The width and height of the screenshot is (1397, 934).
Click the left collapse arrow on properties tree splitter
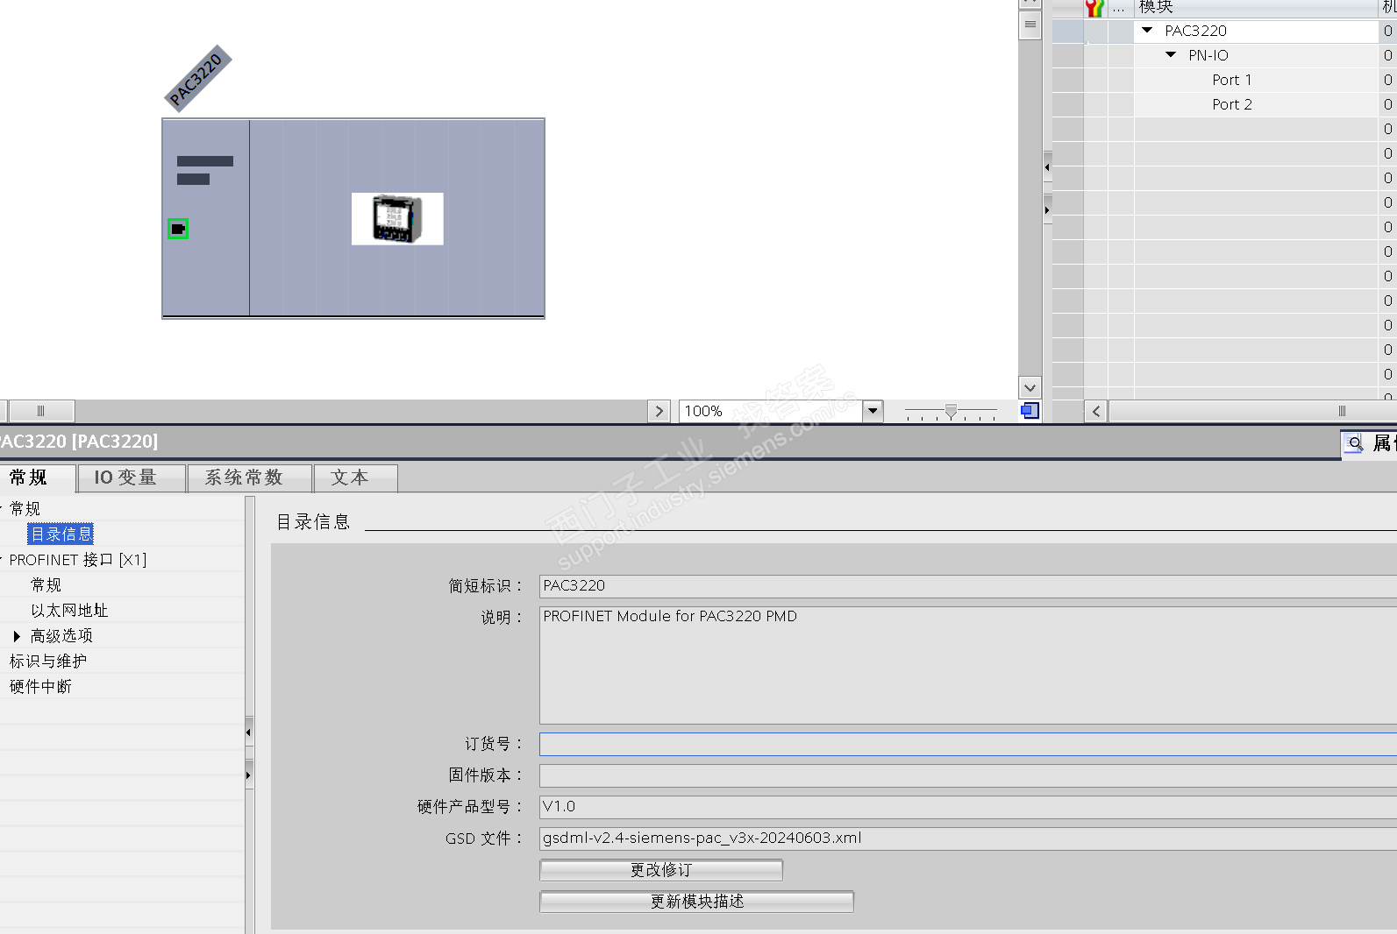[249, 732]
